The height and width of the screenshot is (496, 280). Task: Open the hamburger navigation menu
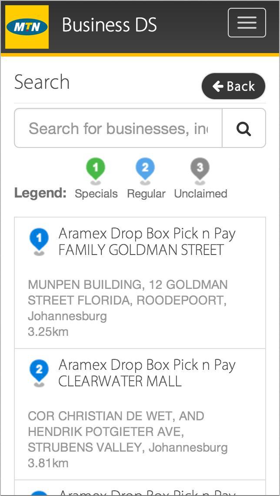pyautogui.click(x=247, y=23)
